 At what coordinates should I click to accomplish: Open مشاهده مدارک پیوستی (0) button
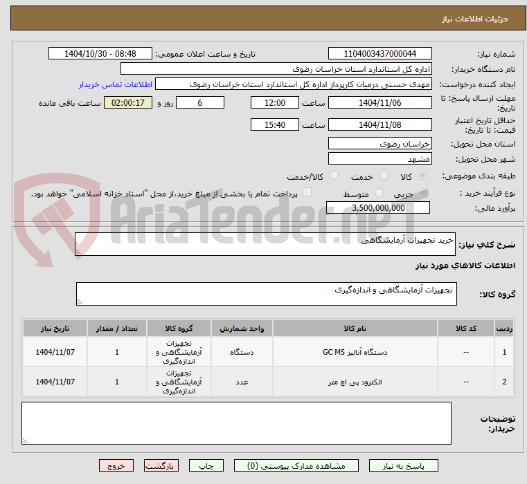[296, 465]
